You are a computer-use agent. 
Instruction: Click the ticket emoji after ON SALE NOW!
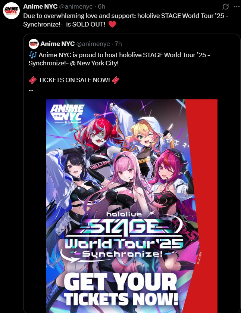tap(116, 80)
